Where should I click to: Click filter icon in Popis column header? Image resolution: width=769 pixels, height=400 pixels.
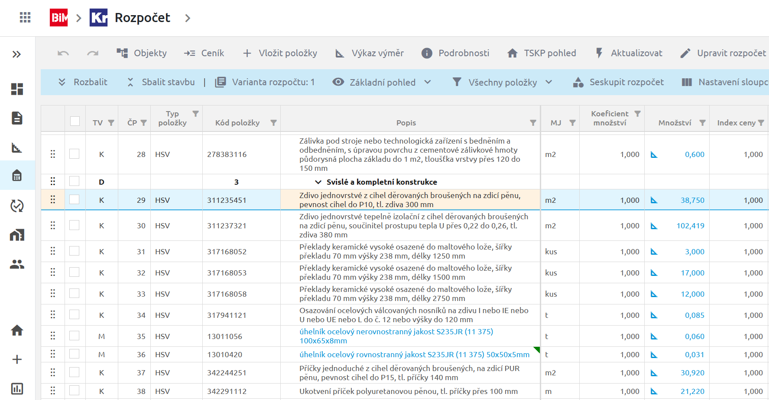coord(533,123)
